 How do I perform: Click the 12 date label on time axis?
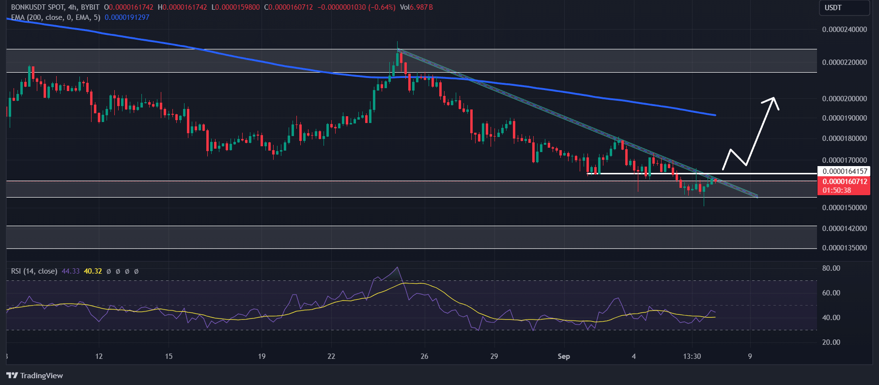point(99,356)
